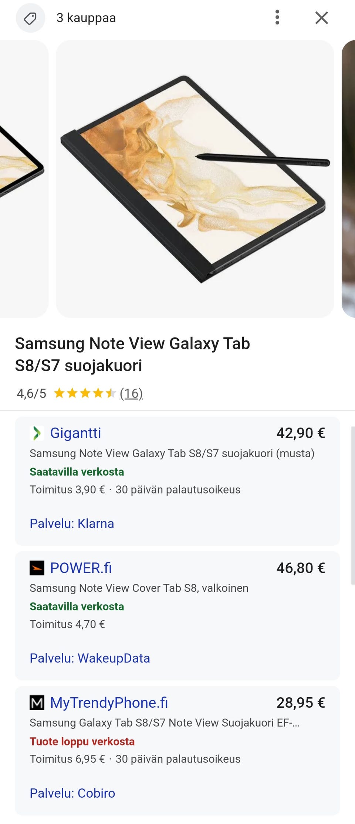Open the Palvelu: Klarna link
The height and width of the screenshot is (824, 355).
pyautogui.click(x=72, y=524)
